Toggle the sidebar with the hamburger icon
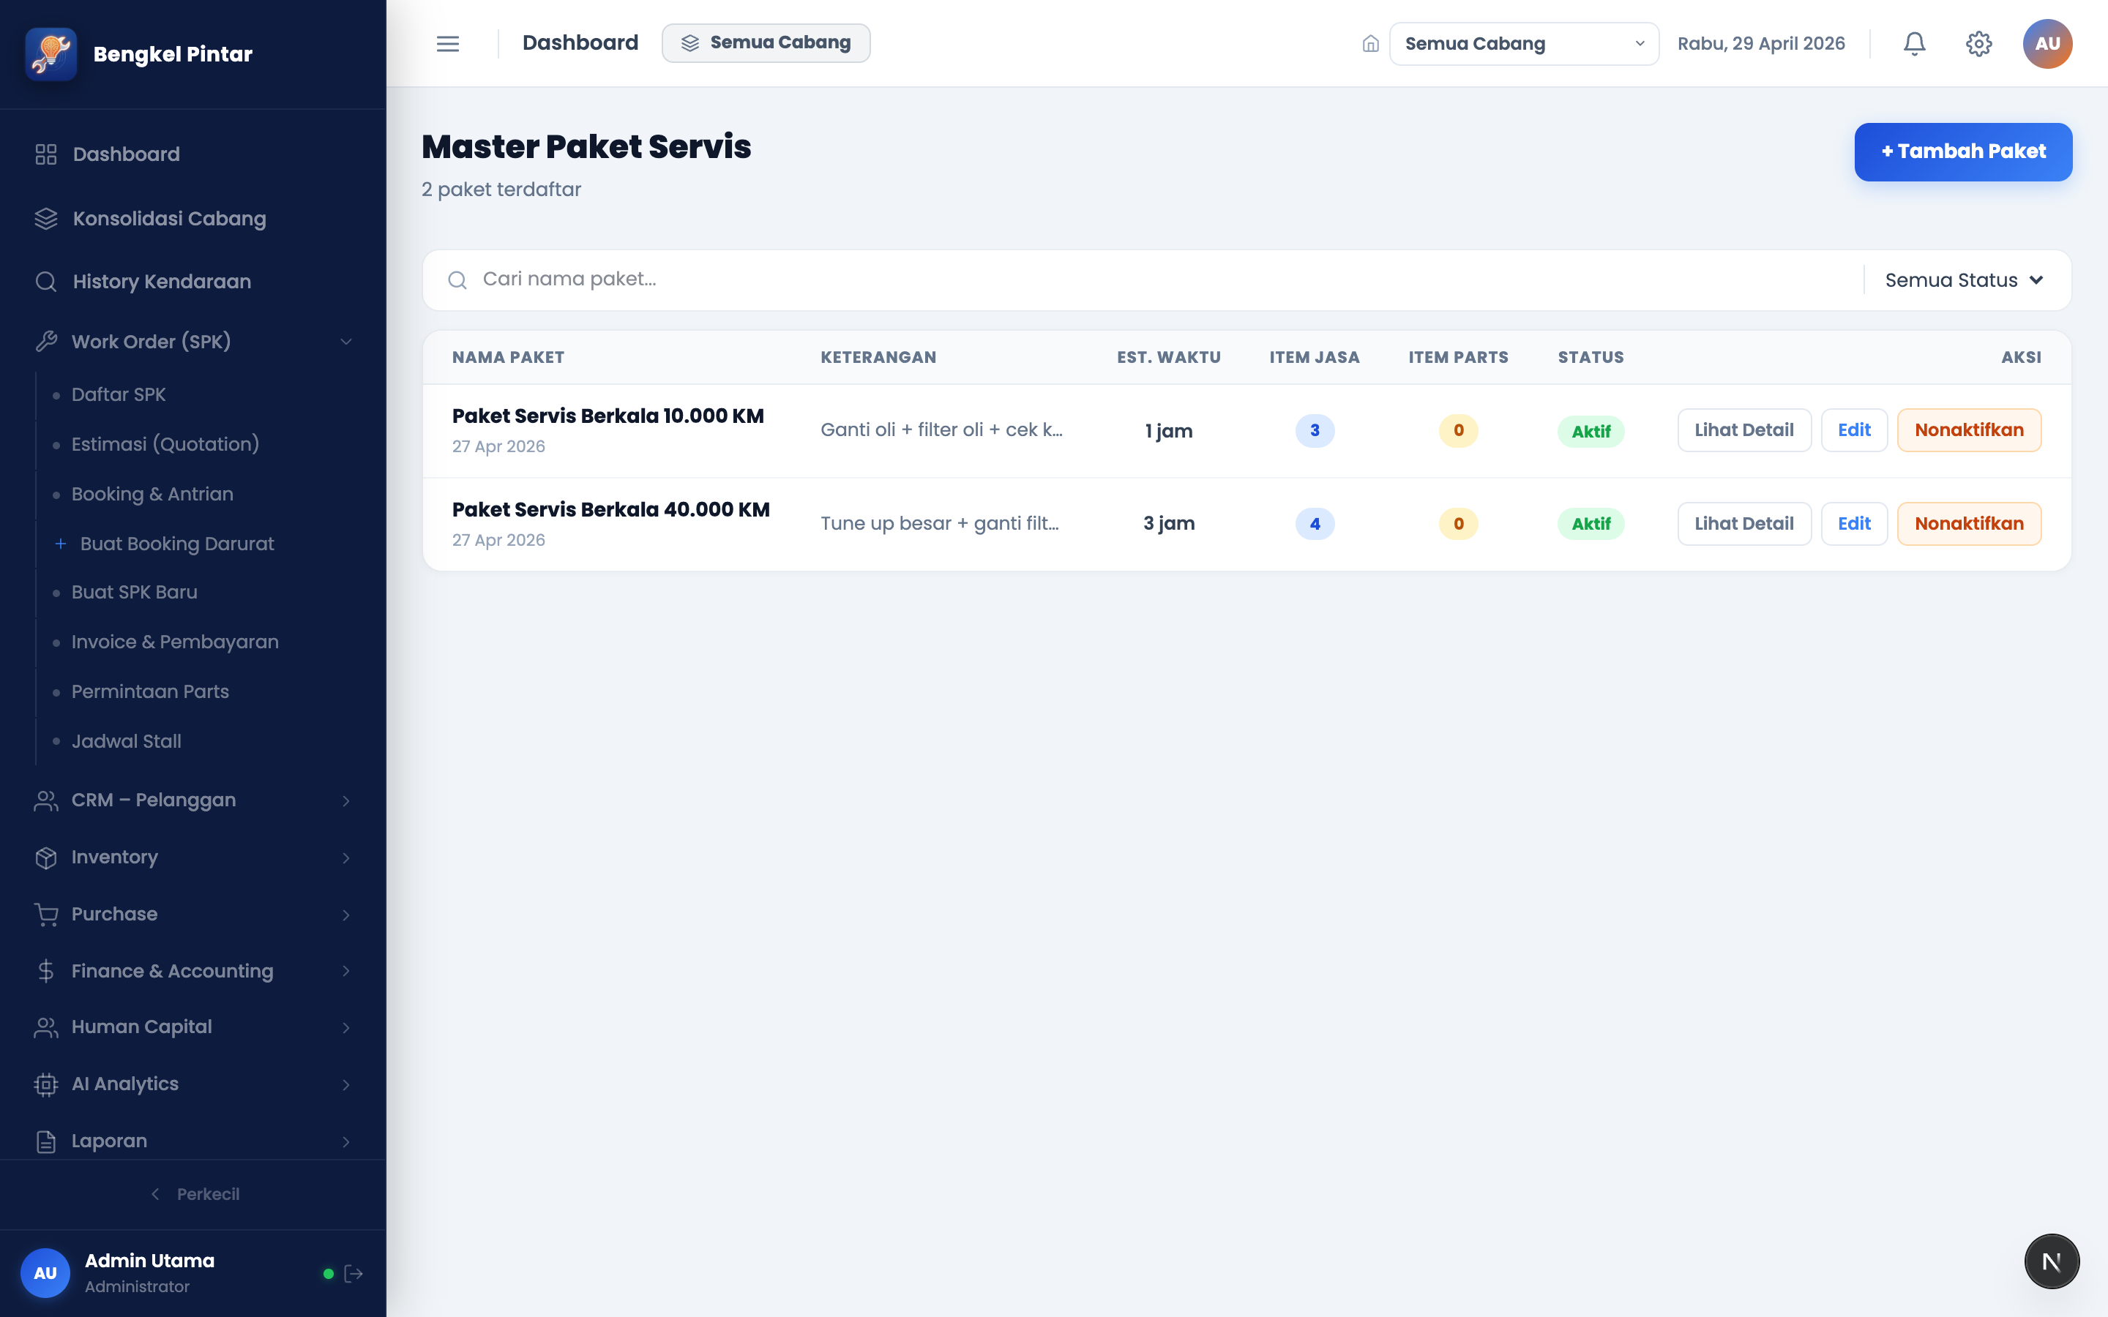Screen dimensions: 2108x1317 coord(448,44)
